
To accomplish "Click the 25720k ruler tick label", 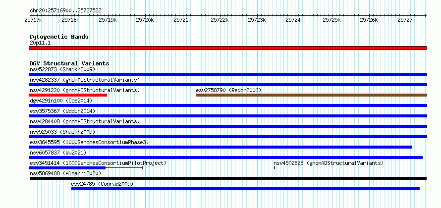I will click(145, 20).
